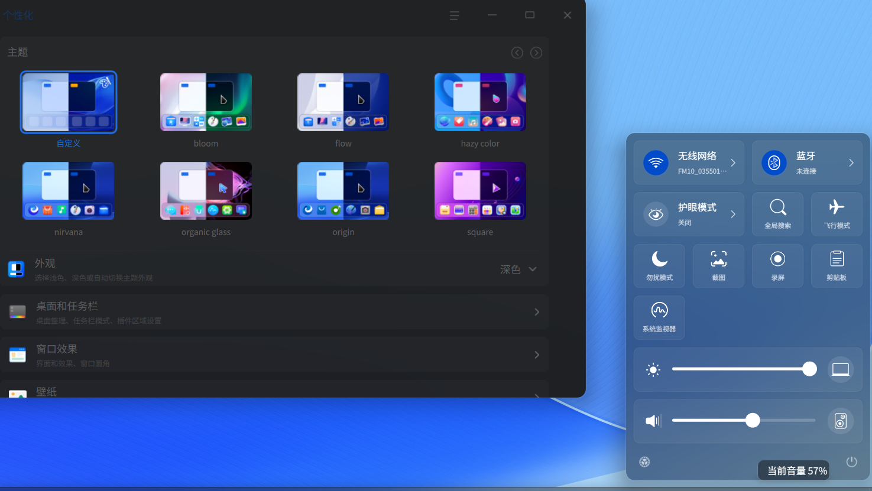The width and height of the screenshot is (872, 491).
Task: Open the 外观 dark/light mode dropdown
Action: pos(518,269)
